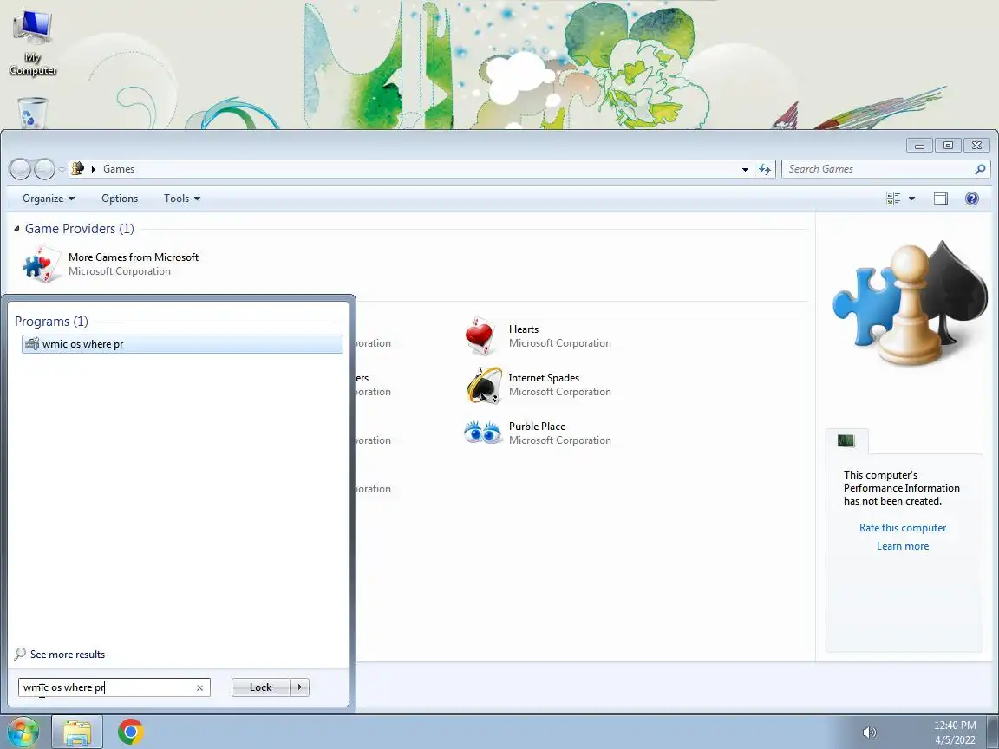Collapse the Game Providers group
Screen dimensions: 999x749
tap(16, 229)
